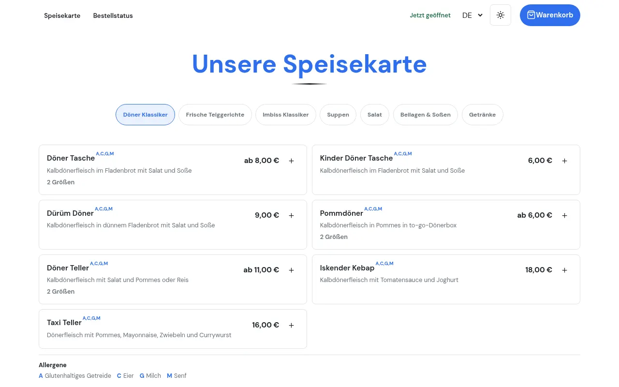Go to the Speisekarte page
This screenshot has width=619, height=387.
(x=62, y=15)
